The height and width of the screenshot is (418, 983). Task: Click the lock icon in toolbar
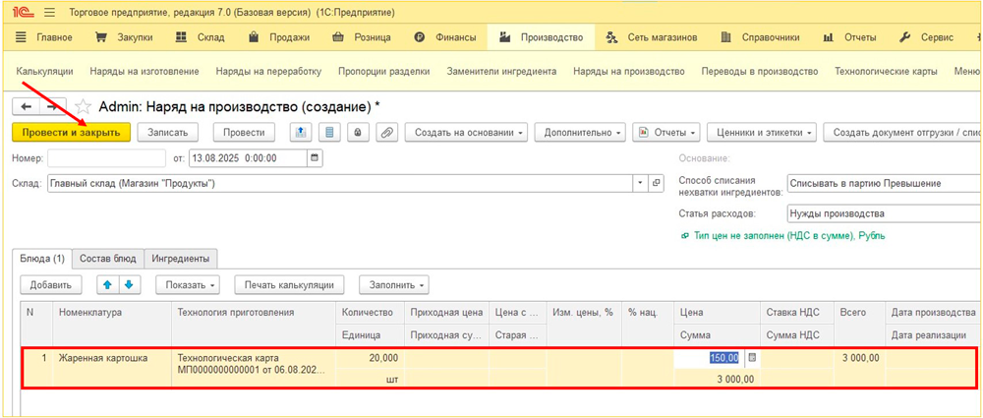click(x=358, y=132)
